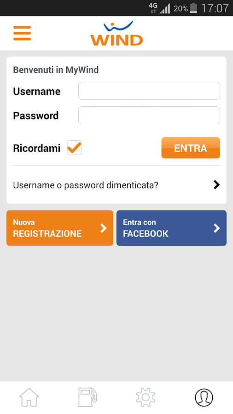Tap the Ricordami label

coord(37,148)
